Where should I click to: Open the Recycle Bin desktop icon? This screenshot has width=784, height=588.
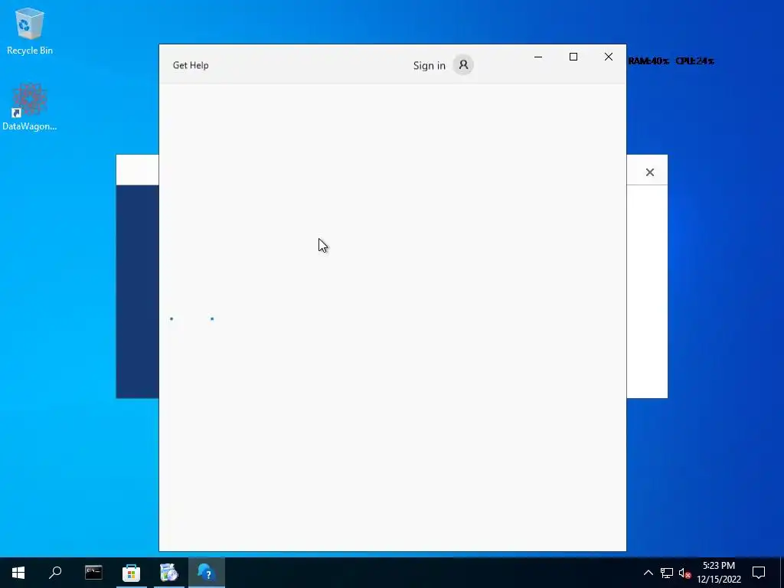point(30,31)
